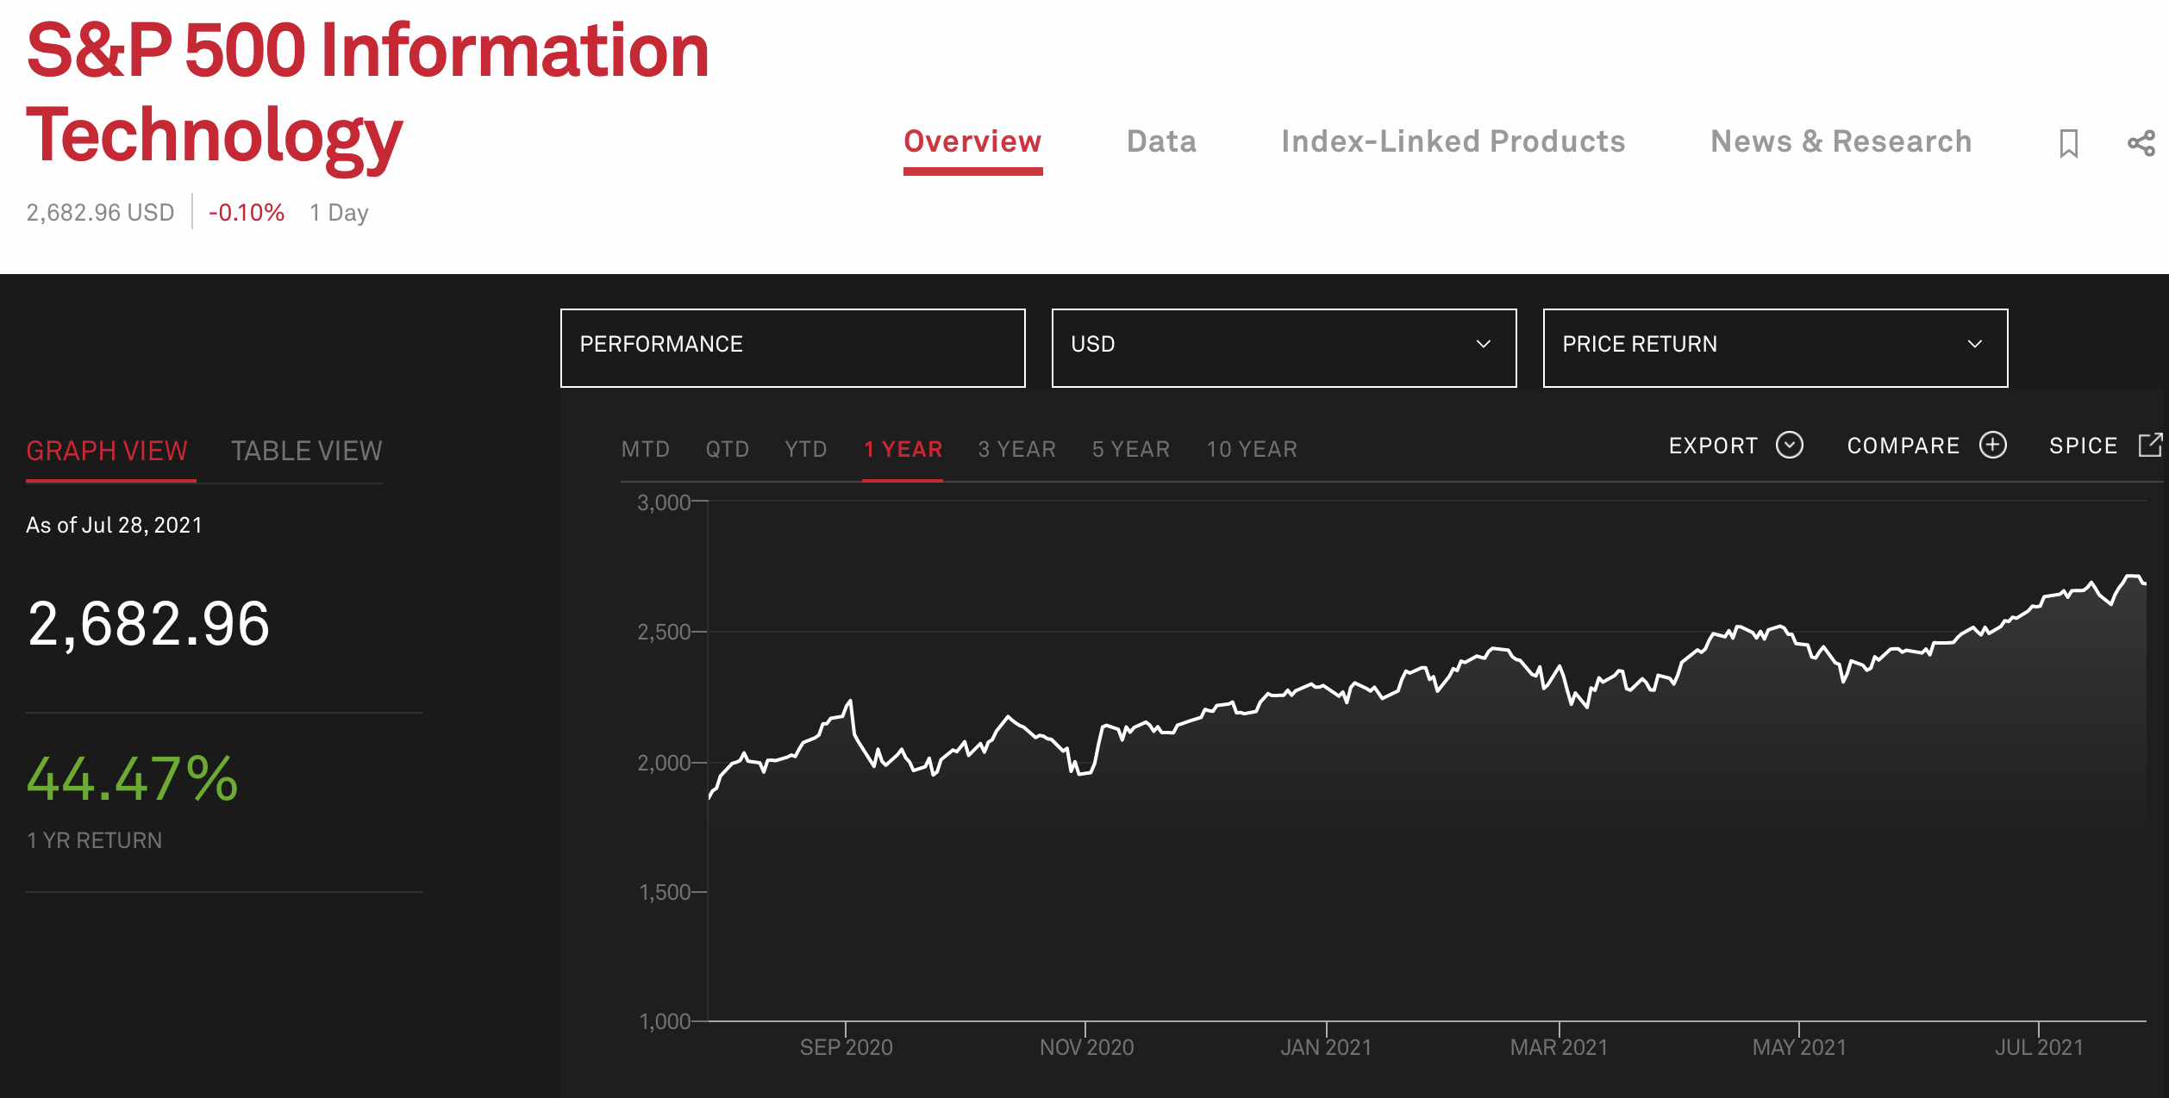The width and height of the screenshot is (2169, 1098).
Task: Click the JUL 2021 axis label
Action: tap(2039, 1047)
